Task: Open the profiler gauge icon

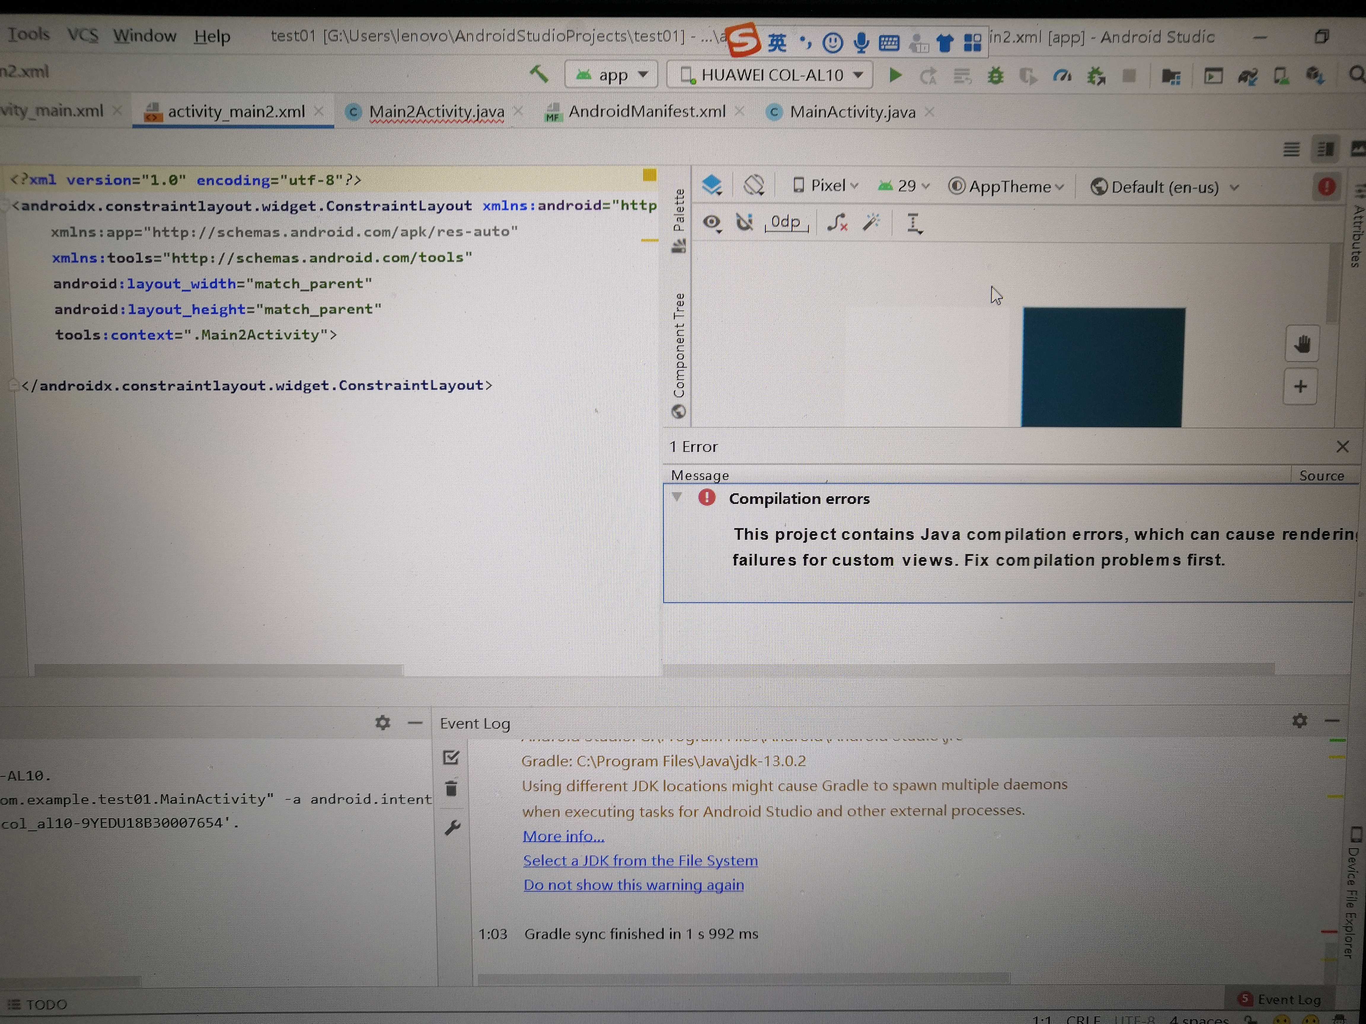Action: 1062,76
